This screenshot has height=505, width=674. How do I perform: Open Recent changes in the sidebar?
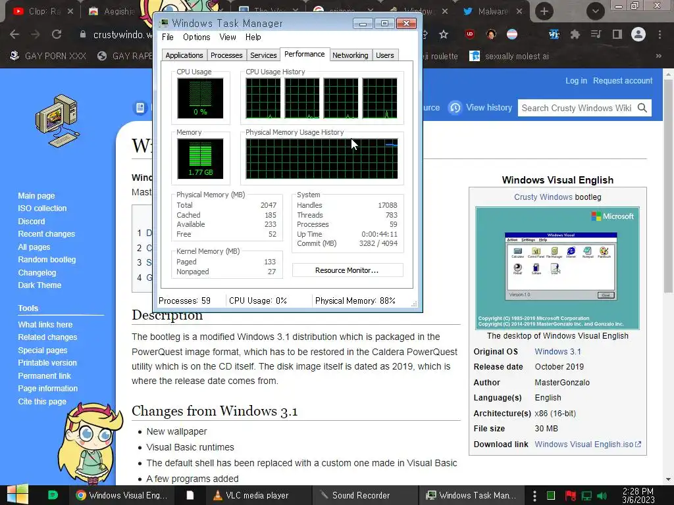(x=47, y=234)
